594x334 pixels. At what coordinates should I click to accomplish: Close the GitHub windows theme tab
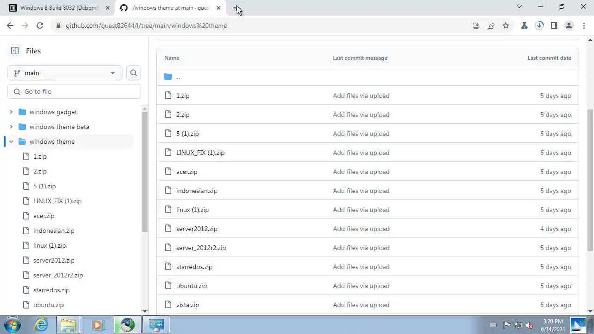pyautogui.click(x=219, y=8)
